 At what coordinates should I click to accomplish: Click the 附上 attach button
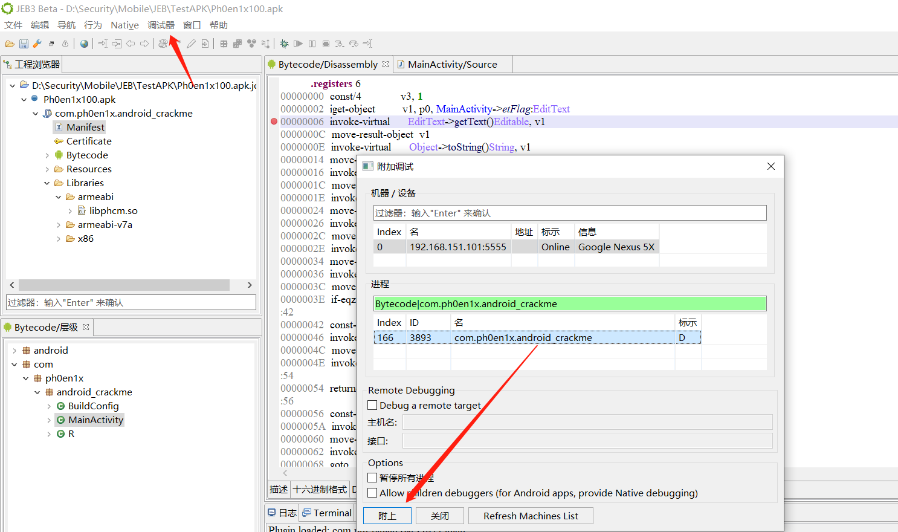[387, 516]
